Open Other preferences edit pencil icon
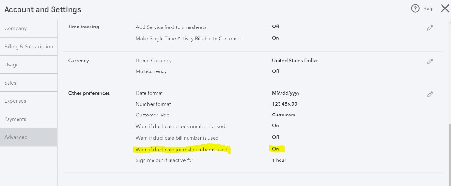This screenshot has width=451, height=186. tap(430, 94)
